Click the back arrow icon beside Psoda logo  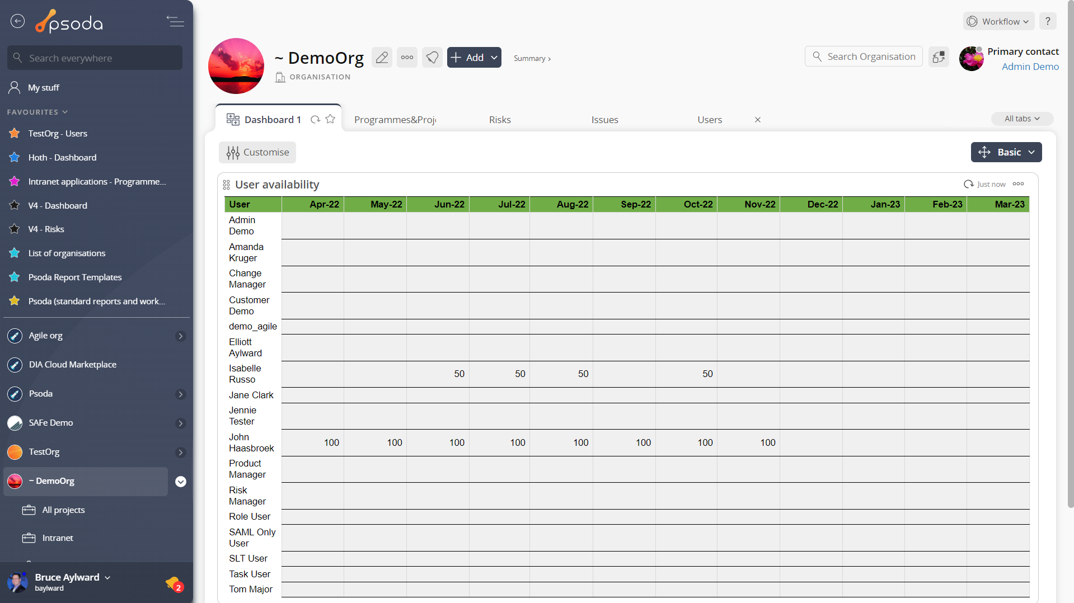[x=18, y=21]
